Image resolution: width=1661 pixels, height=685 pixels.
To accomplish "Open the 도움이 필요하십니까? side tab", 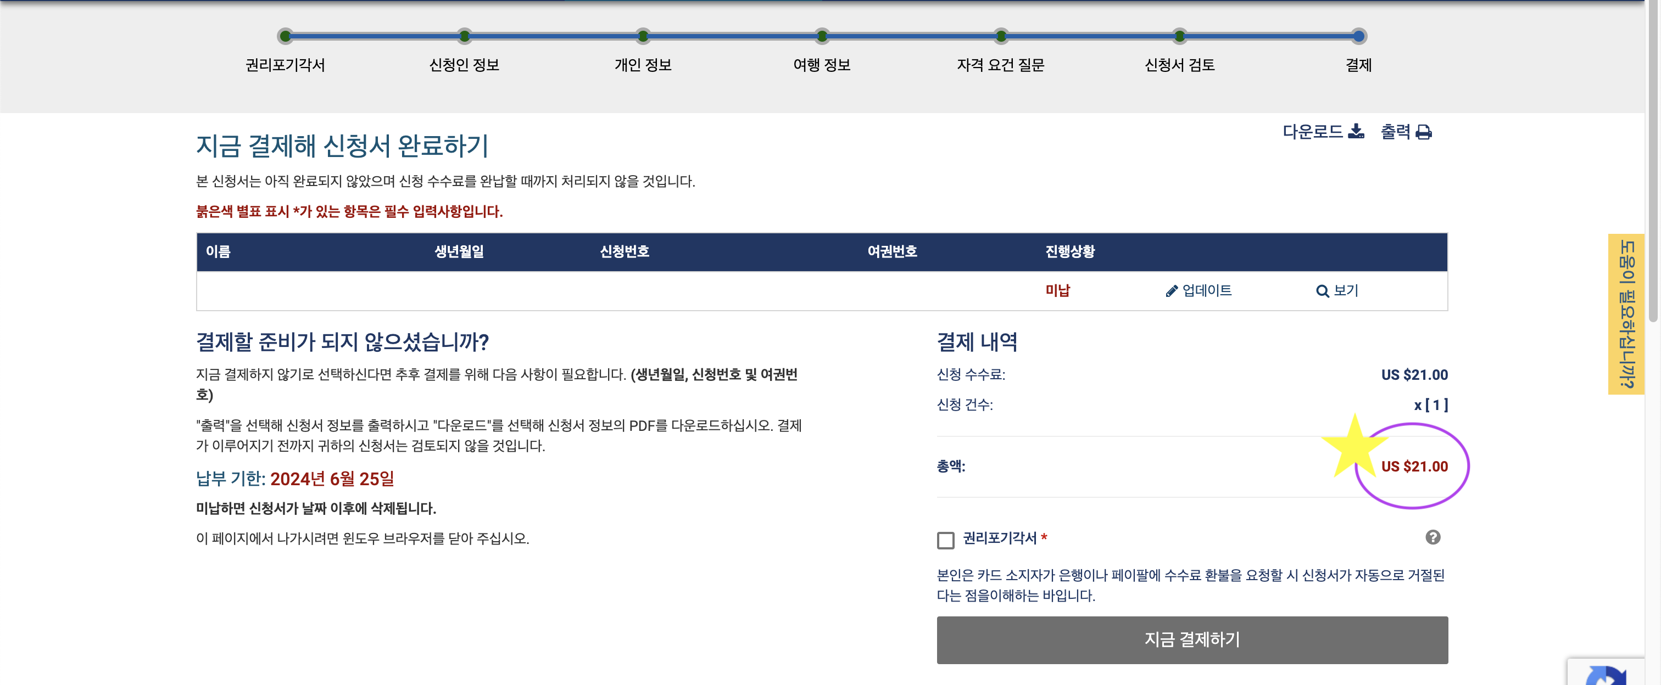I will 1625,314.
